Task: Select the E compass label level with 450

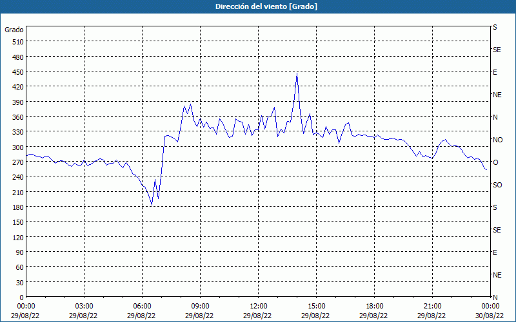Action: coord(495,72)
